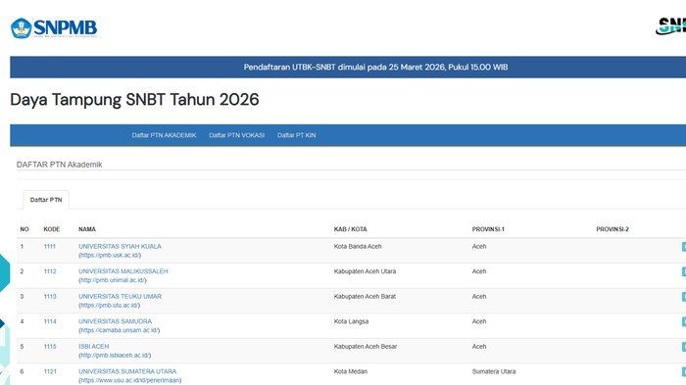Click the Kabupaten Aceh Barat cell
686x385 pixels.
pyautogui.click(x=365, y=296)
